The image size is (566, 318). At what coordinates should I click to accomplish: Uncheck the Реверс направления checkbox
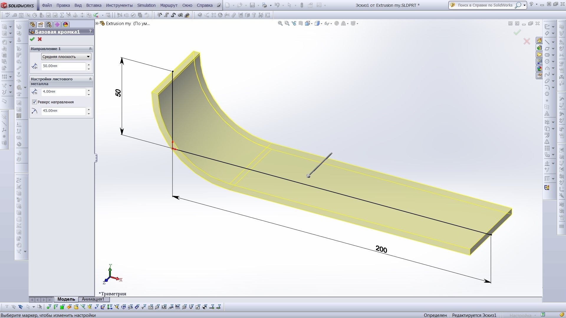tap(34, 102)
